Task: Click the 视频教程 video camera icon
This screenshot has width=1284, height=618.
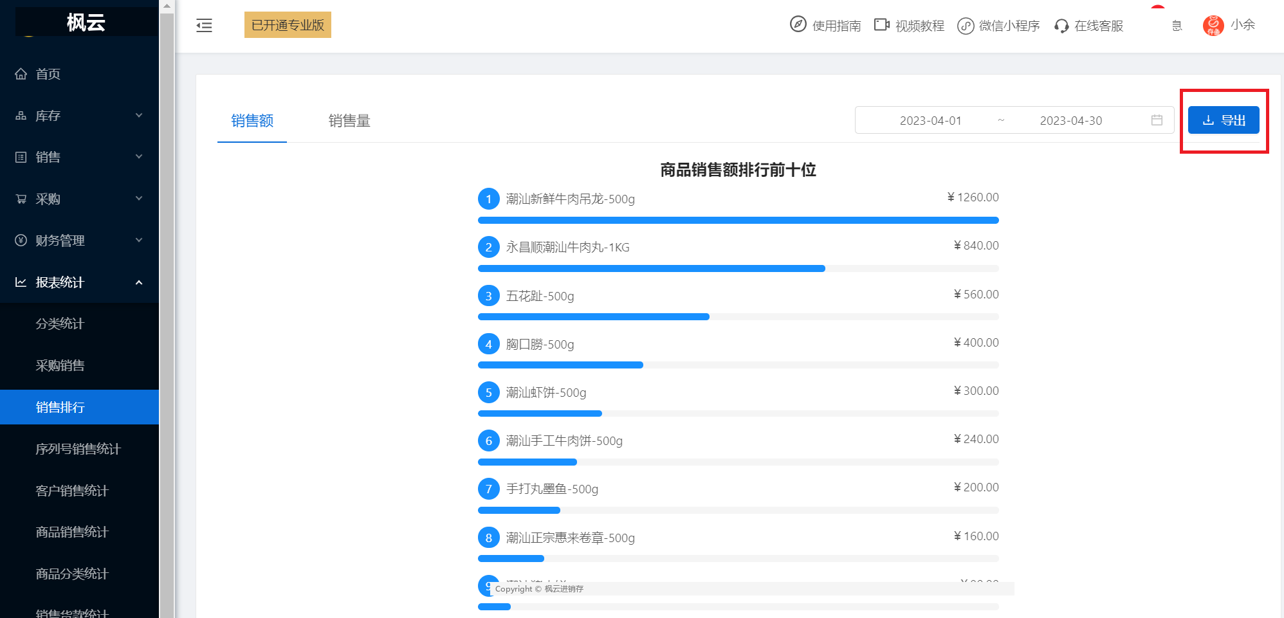Action: tap(881, 24)
